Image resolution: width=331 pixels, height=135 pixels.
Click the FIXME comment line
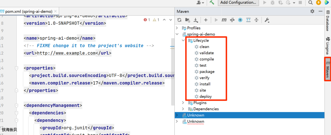[x=89, y=46]
